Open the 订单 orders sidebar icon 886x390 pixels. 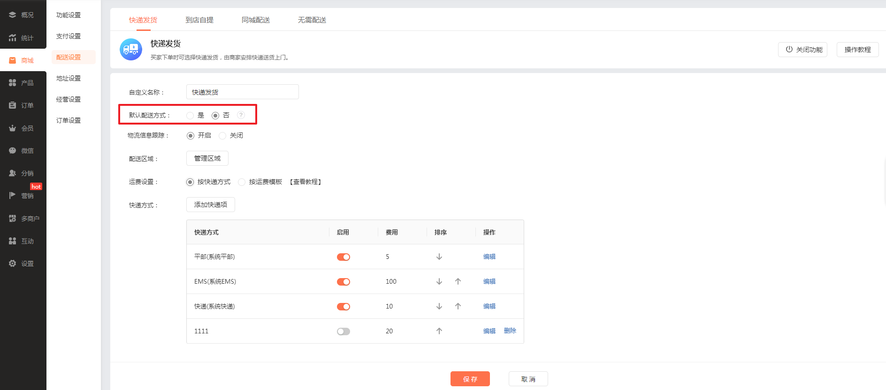pyautogui.click(x=13, y=105)
